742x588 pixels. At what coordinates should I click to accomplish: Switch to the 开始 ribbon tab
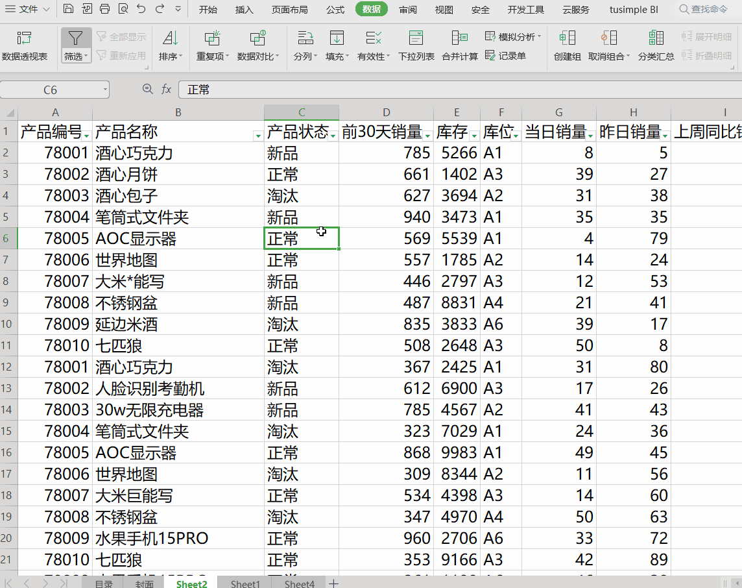208,10
